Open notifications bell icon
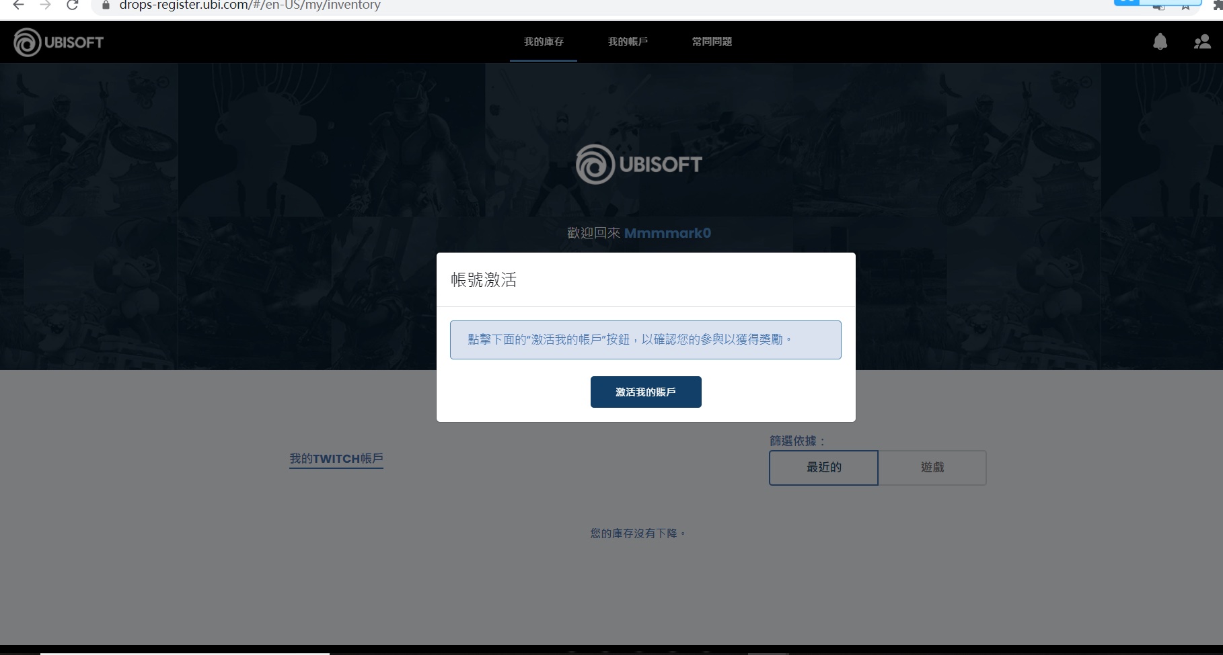Image resolution: width=1223 pixels, height=655 pixels. (x=1160, y=42)
